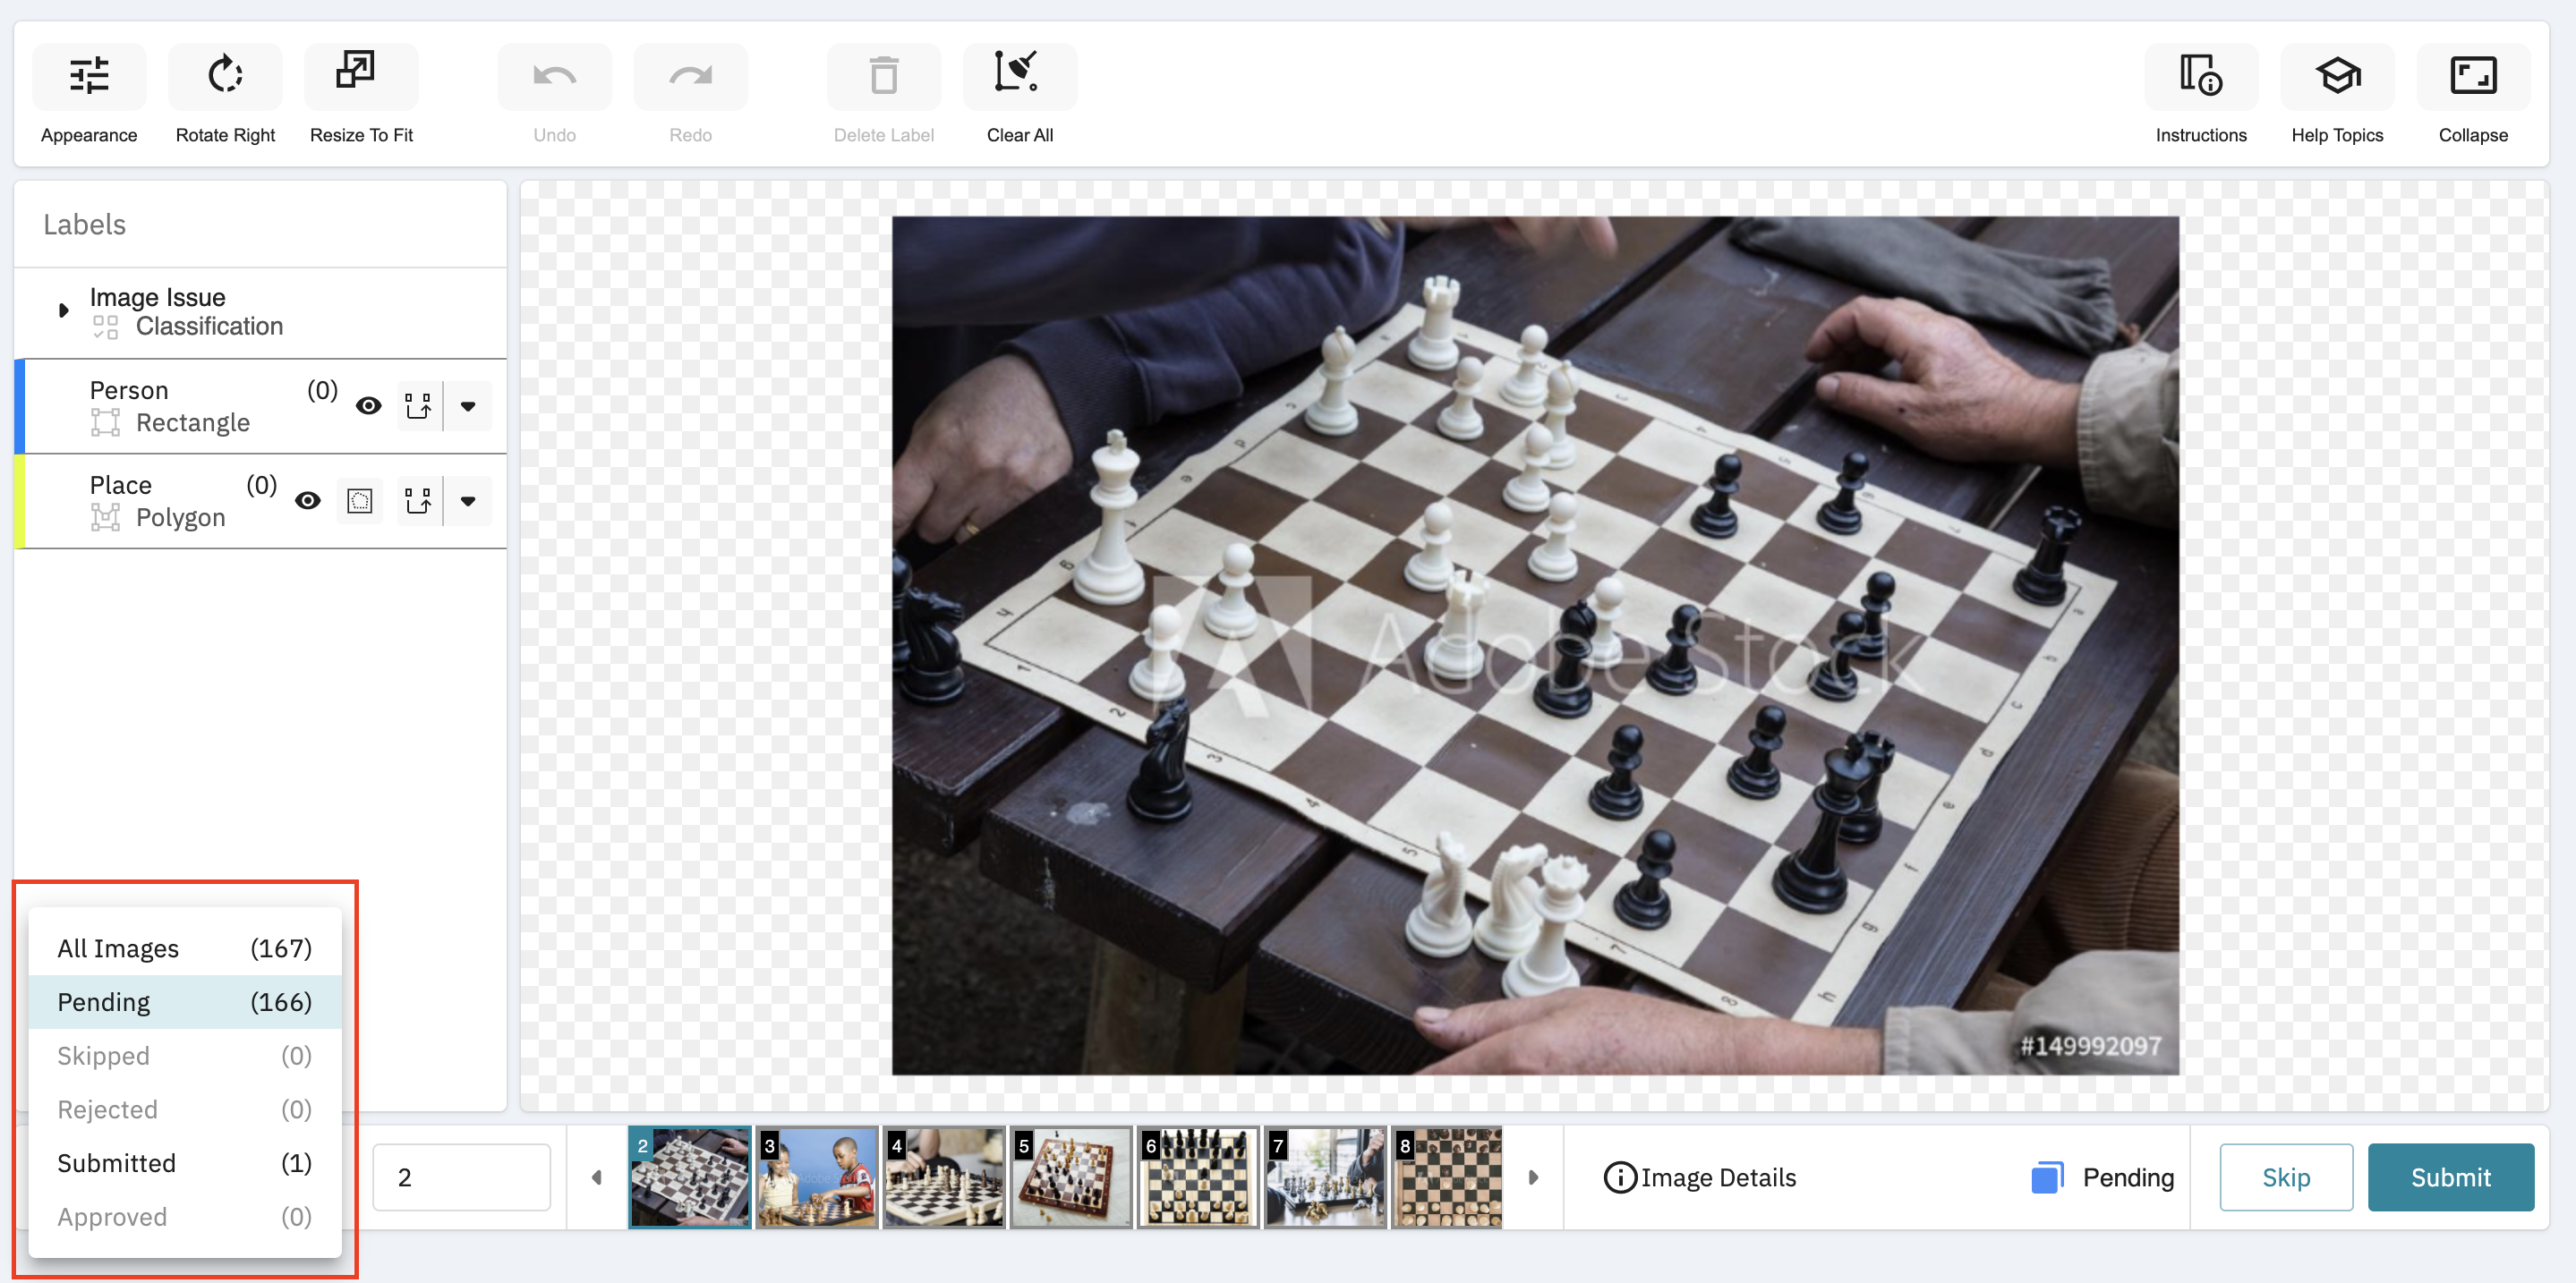Open the Instructions panel

(x=2201, y=77)
